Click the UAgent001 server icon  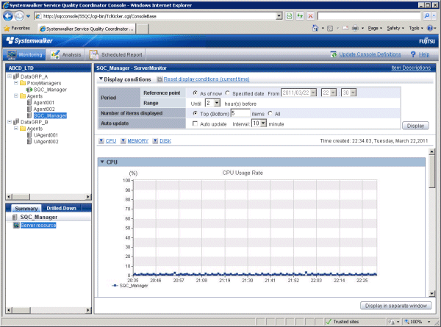(29, 134)
